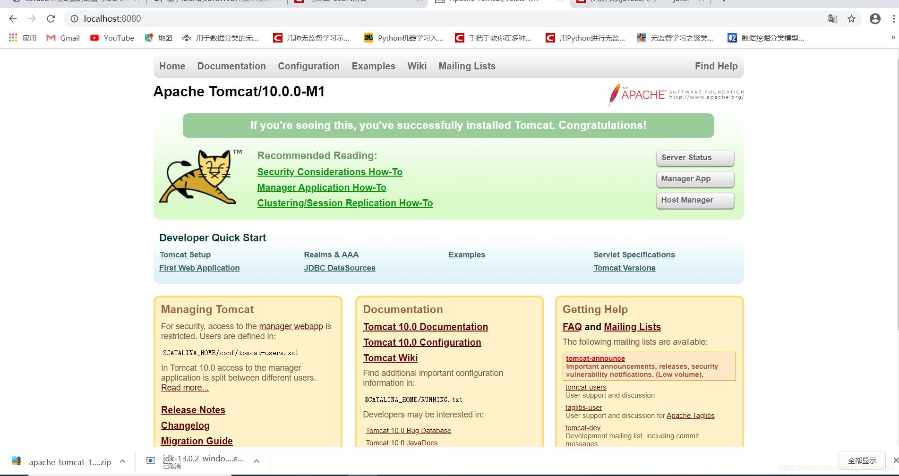The height and width of the screenshot is (476, 899).
Task: Open Tomcat Versions link
Action: click(624, 268)
